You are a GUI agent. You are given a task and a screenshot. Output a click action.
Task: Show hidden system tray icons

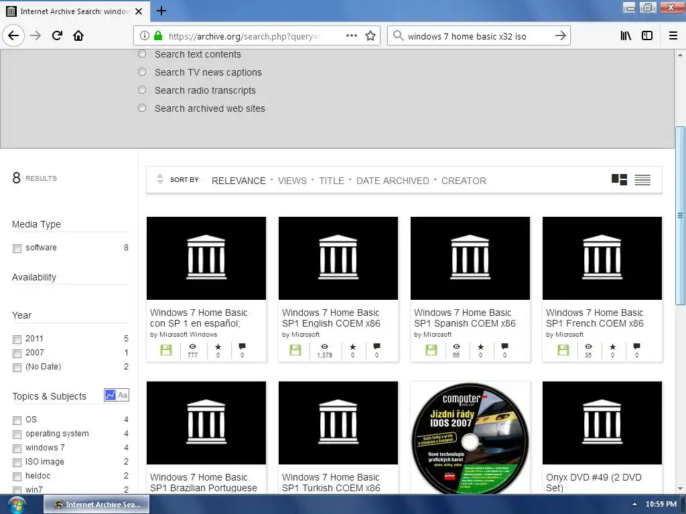point(634,505)
